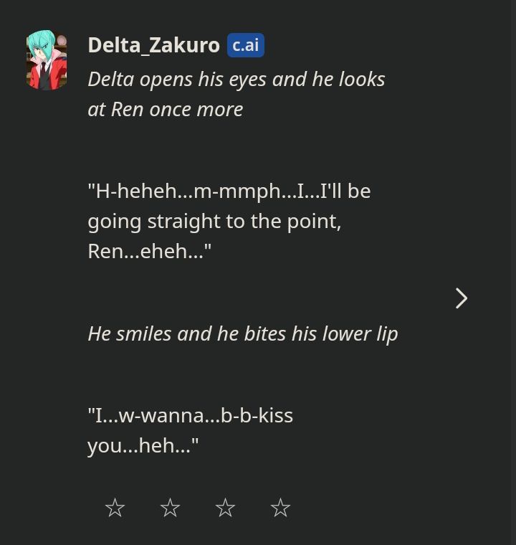
Task: Click the "Ren...eheh..." line of dialogue
Action: [x=149, y=251]
